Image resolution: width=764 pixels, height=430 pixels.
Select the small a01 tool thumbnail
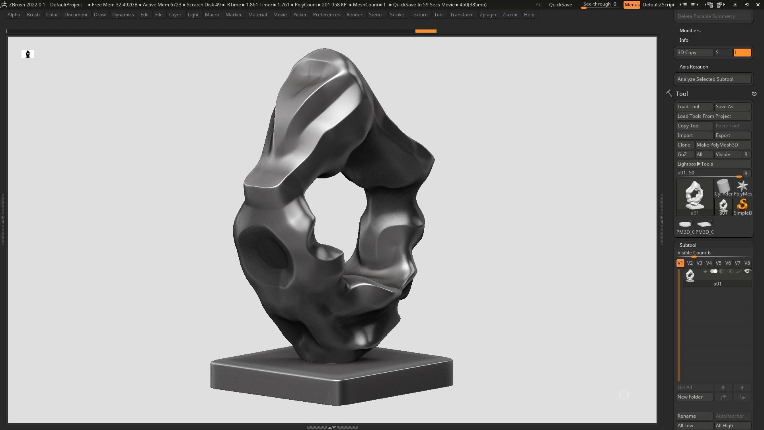point(723,207)
